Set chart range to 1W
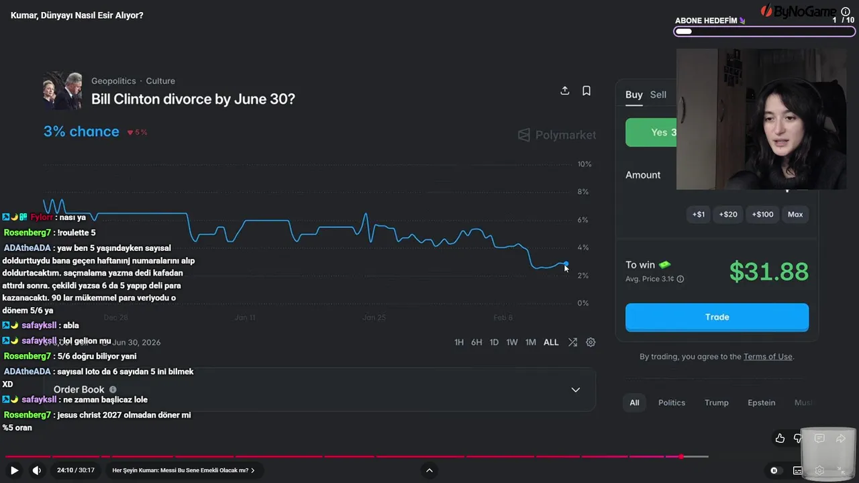Screen dimensions: 859x483 512,342
